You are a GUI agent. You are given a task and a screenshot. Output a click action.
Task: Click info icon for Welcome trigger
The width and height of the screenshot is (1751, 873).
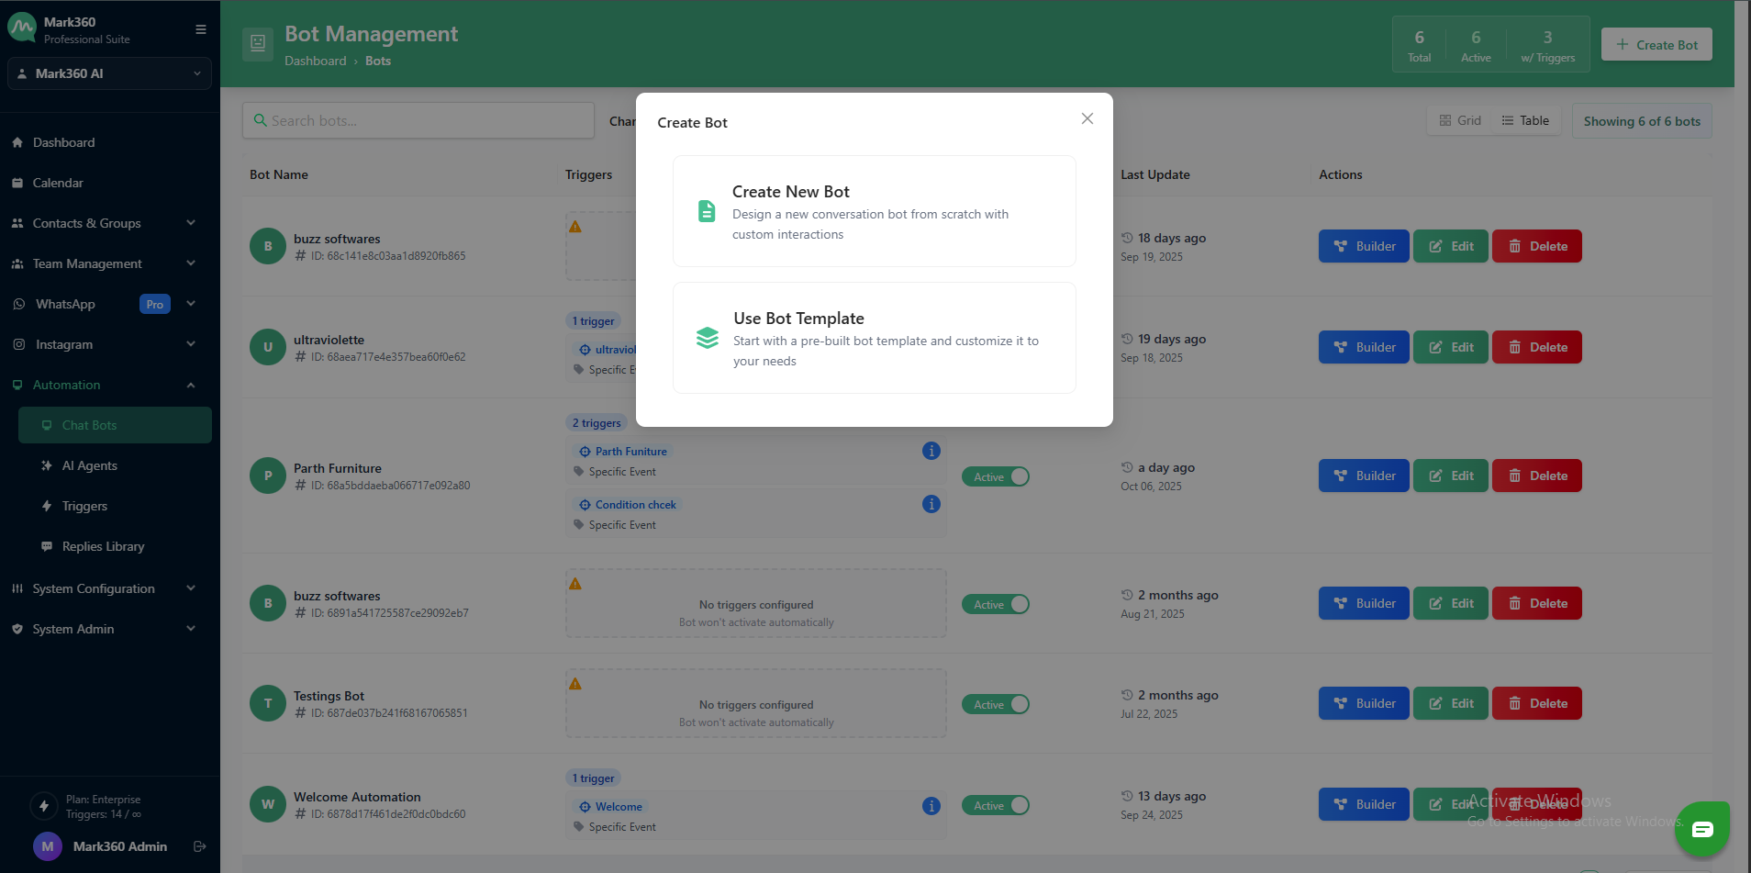931,806
